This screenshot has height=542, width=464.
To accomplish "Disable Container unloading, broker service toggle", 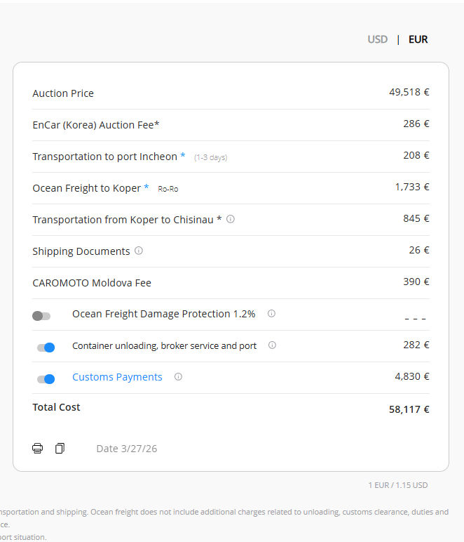I will [x=46, y=348].
